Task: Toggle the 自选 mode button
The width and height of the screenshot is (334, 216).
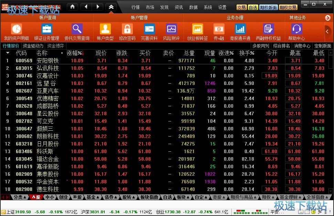Action: tap(253, 8)
